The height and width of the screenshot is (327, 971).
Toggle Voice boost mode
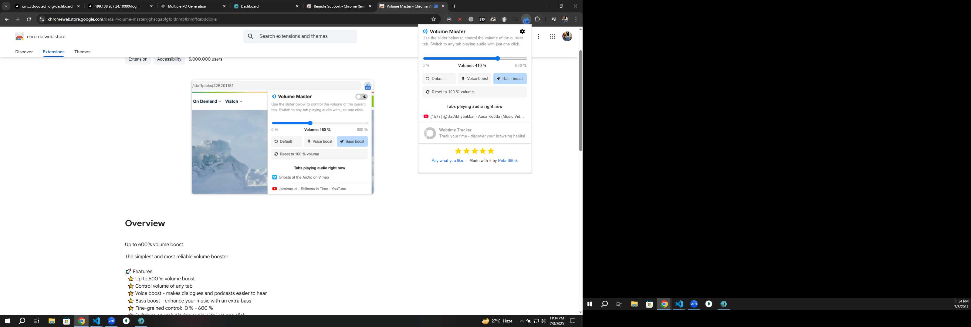pyautogui.click(x=475, y=79)
